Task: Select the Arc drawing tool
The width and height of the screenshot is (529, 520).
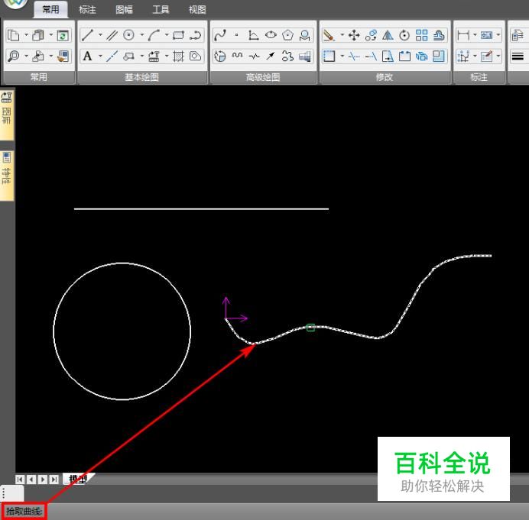Action: click(154, 35)
